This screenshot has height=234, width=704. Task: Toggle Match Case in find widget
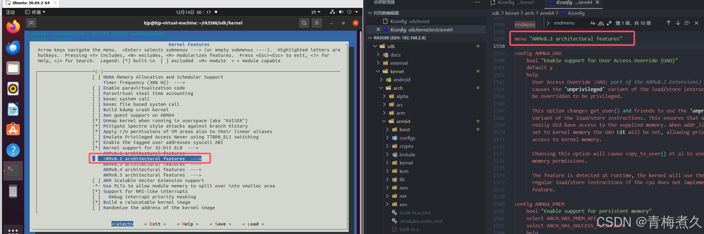(x=593, y=23)
